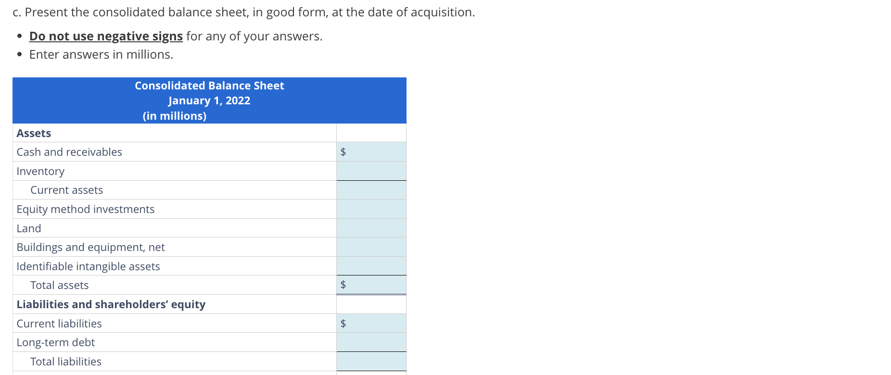Viewport: 891px width, 375px height.
Task: Click the Cash and receivables row label
Action: (69, 152)
